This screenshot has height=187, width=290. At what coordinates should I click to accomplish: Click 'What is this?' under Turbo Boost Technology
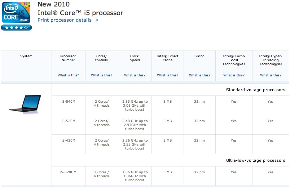(234, 75)
